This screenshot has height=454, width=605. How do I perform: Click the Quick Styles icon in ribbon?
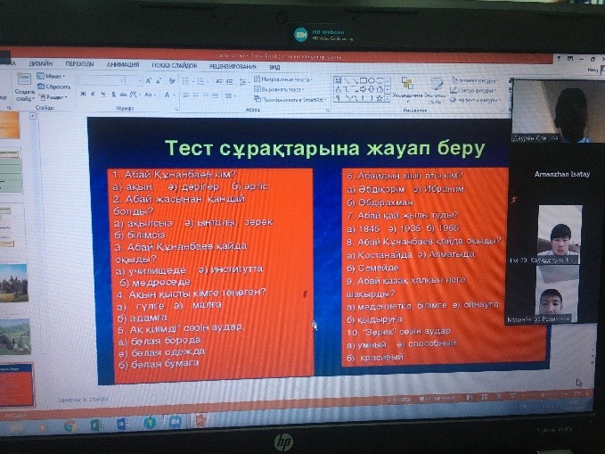[436, 87]
